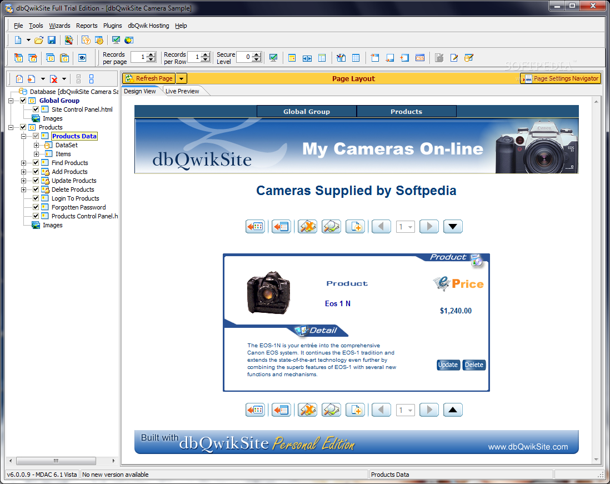610x484 pixels.
Task: Click the database edit icon in toolbar
Action: [469, 58]
